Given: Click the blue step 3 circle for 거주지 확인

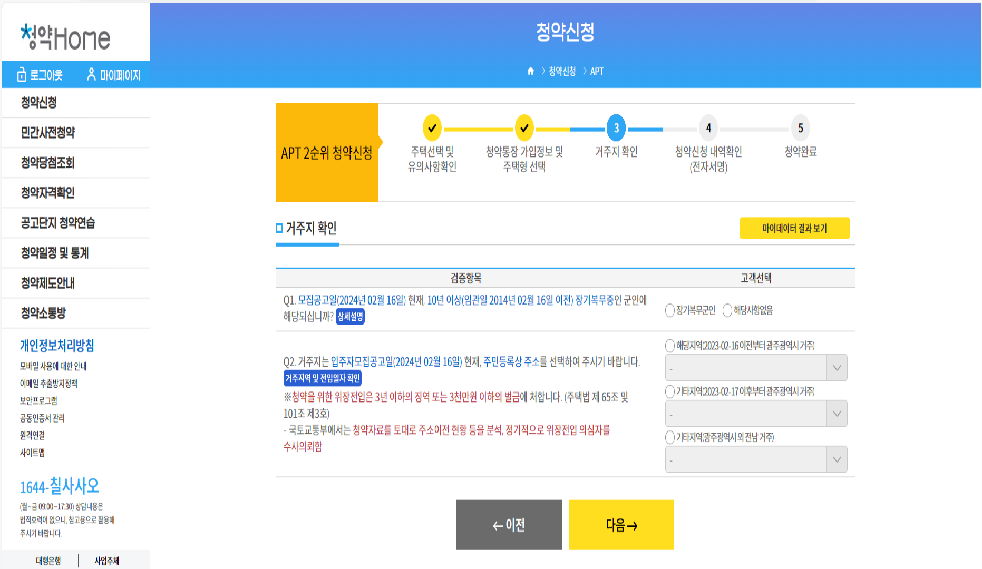Looking at the screenshot, I should tap(616, 128).
